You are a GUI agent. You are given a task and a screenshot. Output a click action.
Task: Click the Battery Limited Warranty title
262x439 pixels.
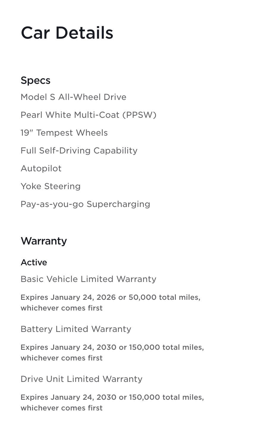(76, 329)
